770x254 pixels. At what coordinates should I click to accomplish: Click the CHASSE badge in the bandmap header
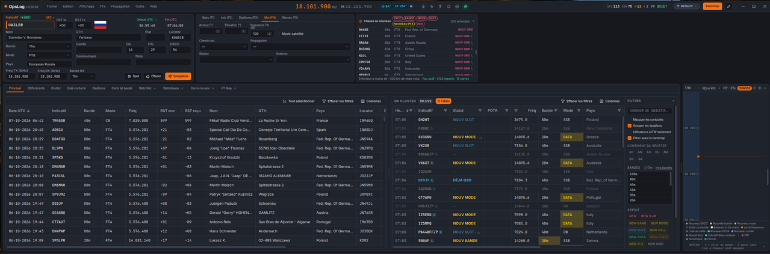(745, 88)
